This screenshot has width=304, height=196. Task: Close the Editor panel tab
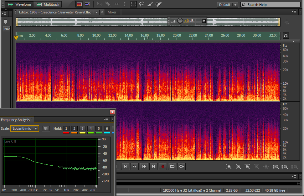102,12
